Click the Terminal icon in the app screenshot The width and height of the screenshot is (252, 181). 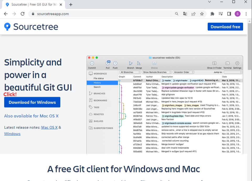click(227, 63)
